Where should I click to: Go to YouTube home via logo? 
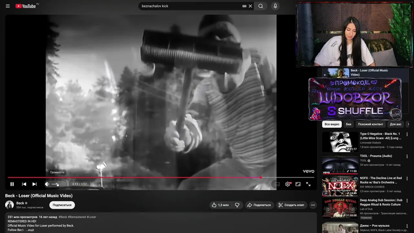26,6
